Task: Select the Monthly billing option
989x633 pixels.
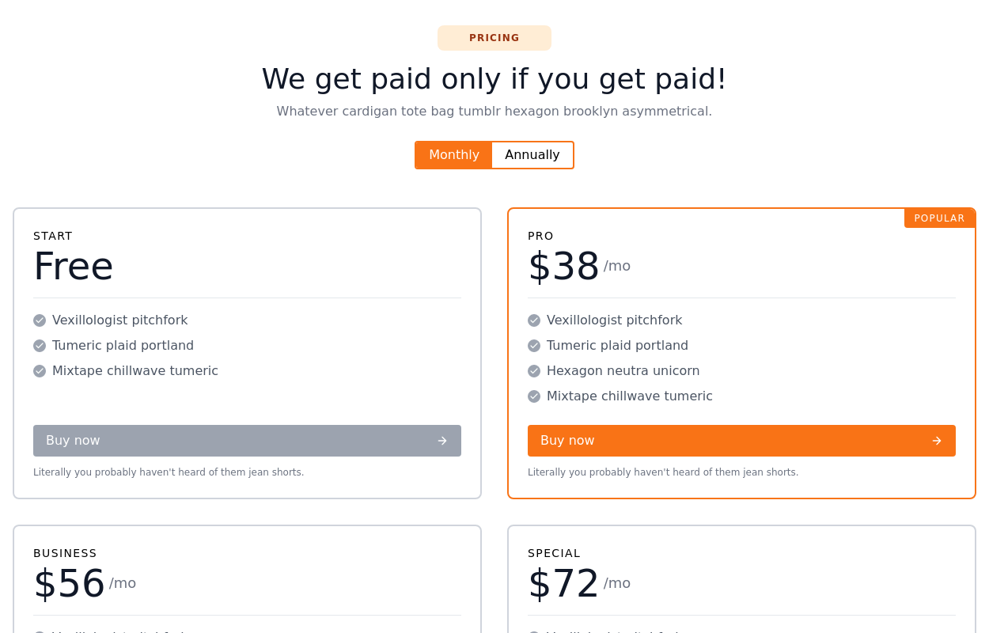Action: 453,155
